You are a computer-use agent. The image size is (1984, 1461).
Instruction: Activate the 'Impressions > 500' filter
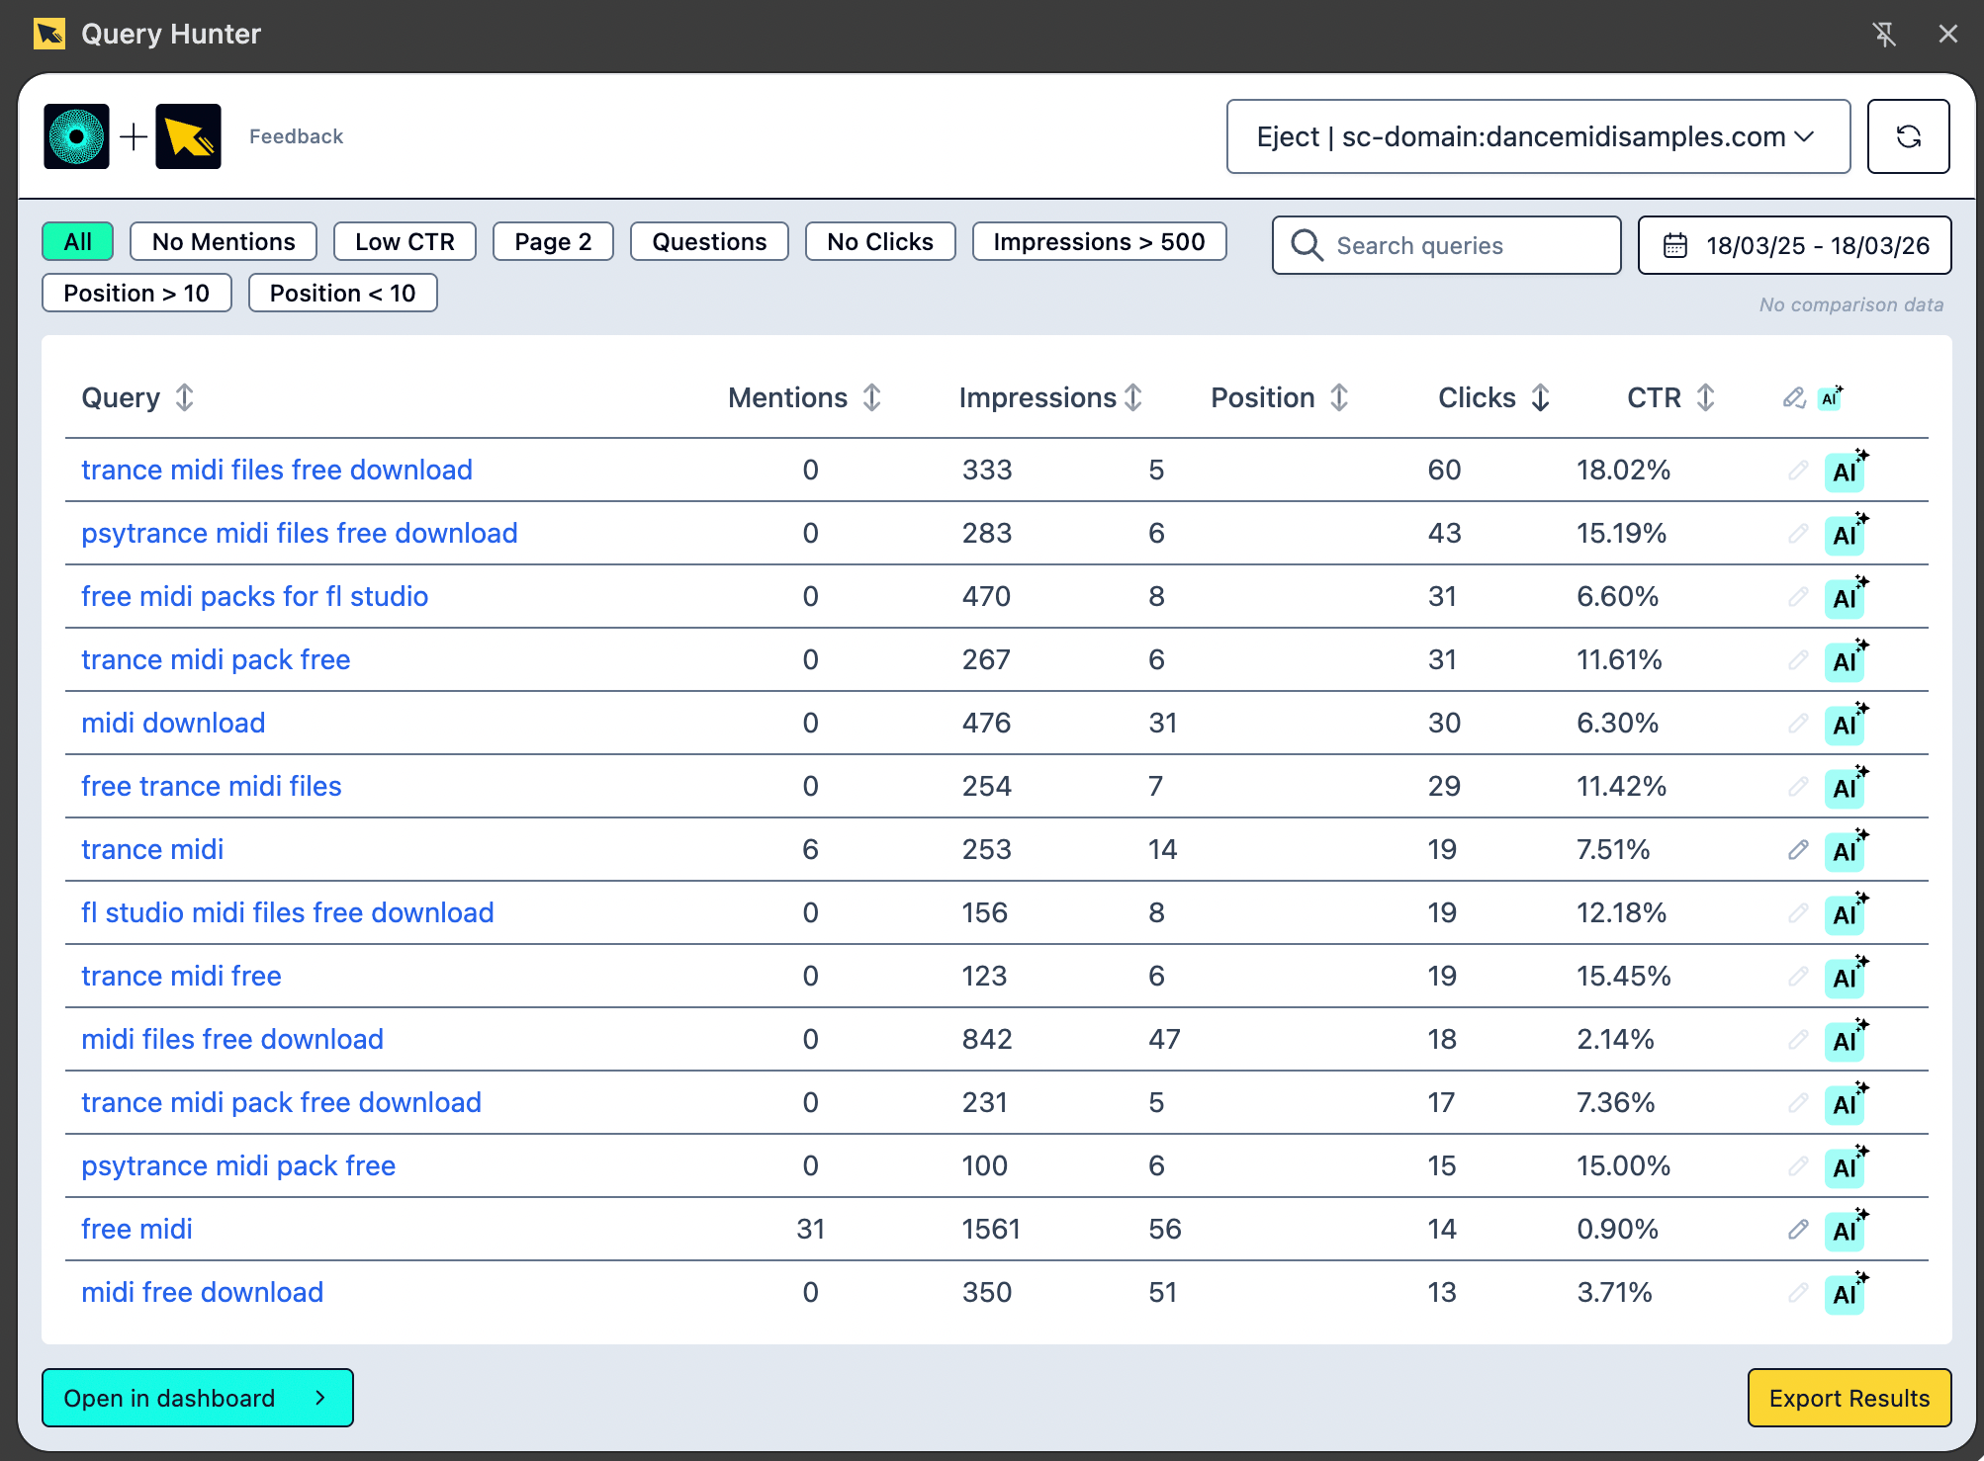pyautogui.click(x=1099, y=241)
